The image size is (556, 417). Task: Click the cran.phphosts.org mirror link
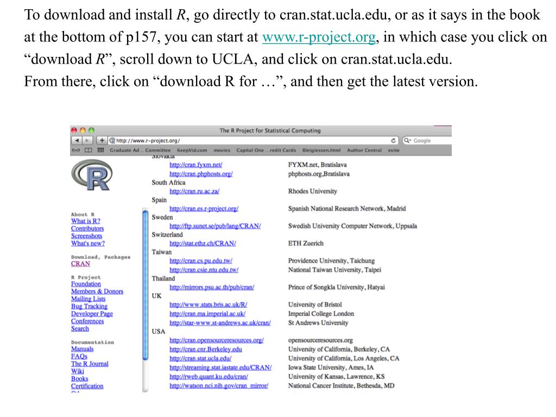201,174
